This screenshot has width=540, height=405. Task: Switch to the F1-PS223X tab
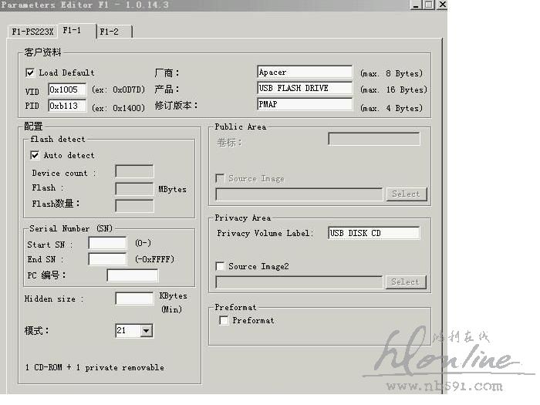click(x=32, y=32)
